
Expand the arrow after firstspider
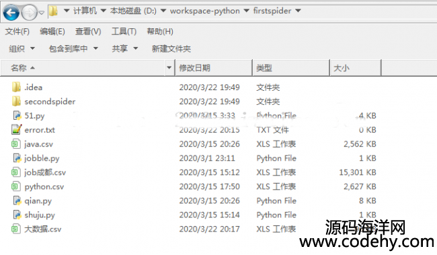point(298,11)
